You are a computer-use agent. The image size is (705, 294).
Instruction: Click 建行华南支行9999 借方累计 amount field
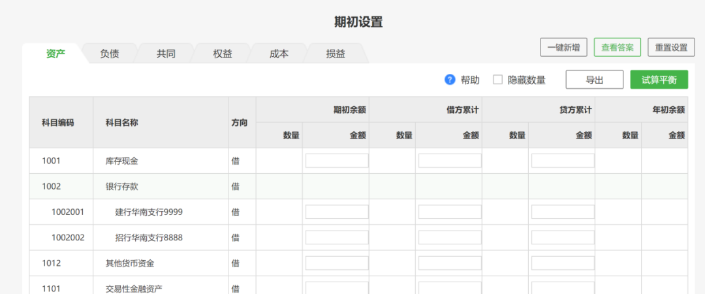click(x=450, y=212)
